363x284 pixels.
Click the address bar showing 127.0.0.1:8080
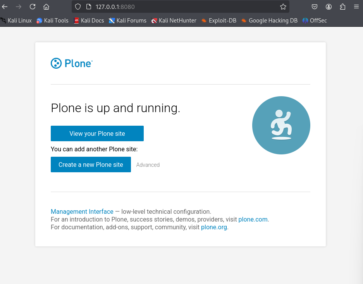click(x=181, y=7)
